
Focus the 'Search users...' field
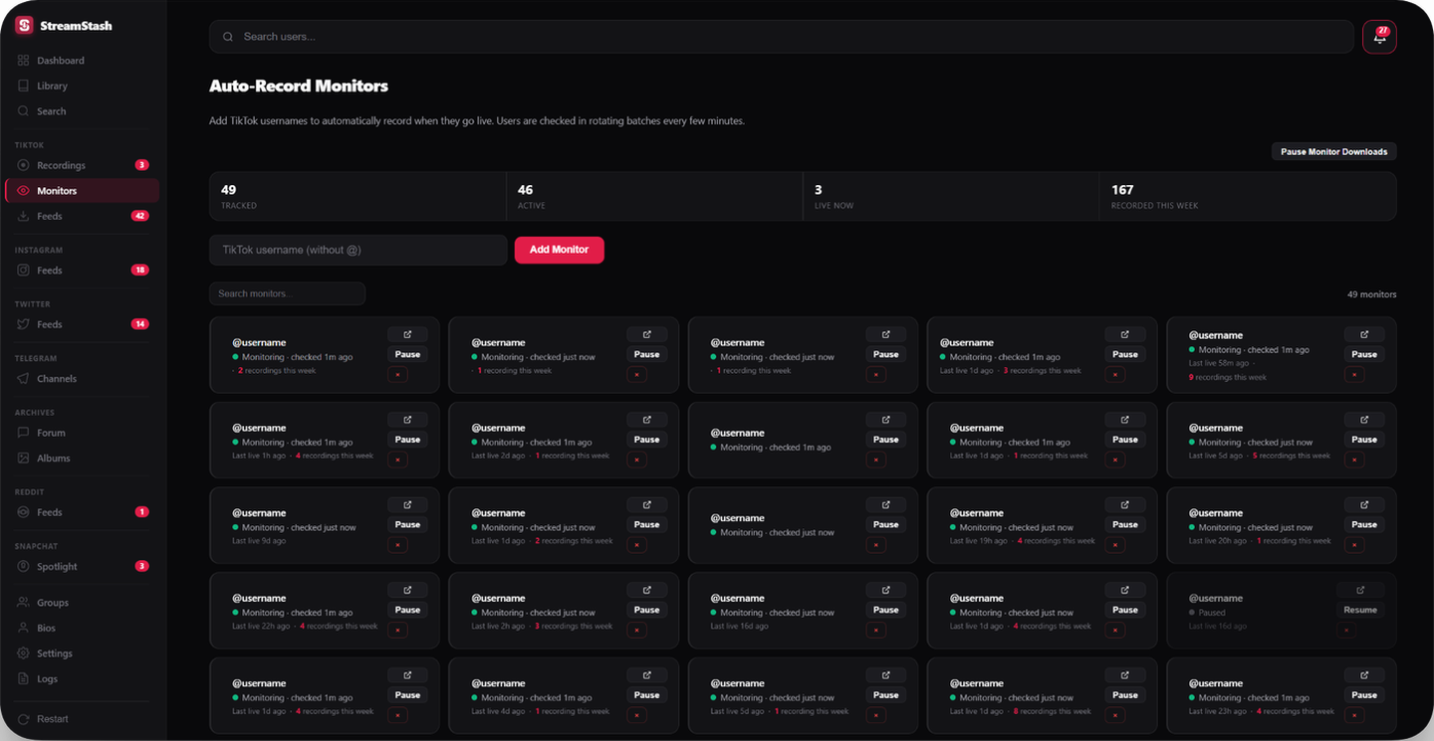click(x=780, y=37)
